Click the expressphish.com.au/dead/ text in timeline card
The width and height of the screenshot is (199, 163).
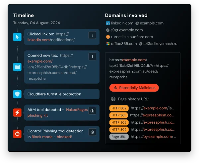(x=52, y=73)
